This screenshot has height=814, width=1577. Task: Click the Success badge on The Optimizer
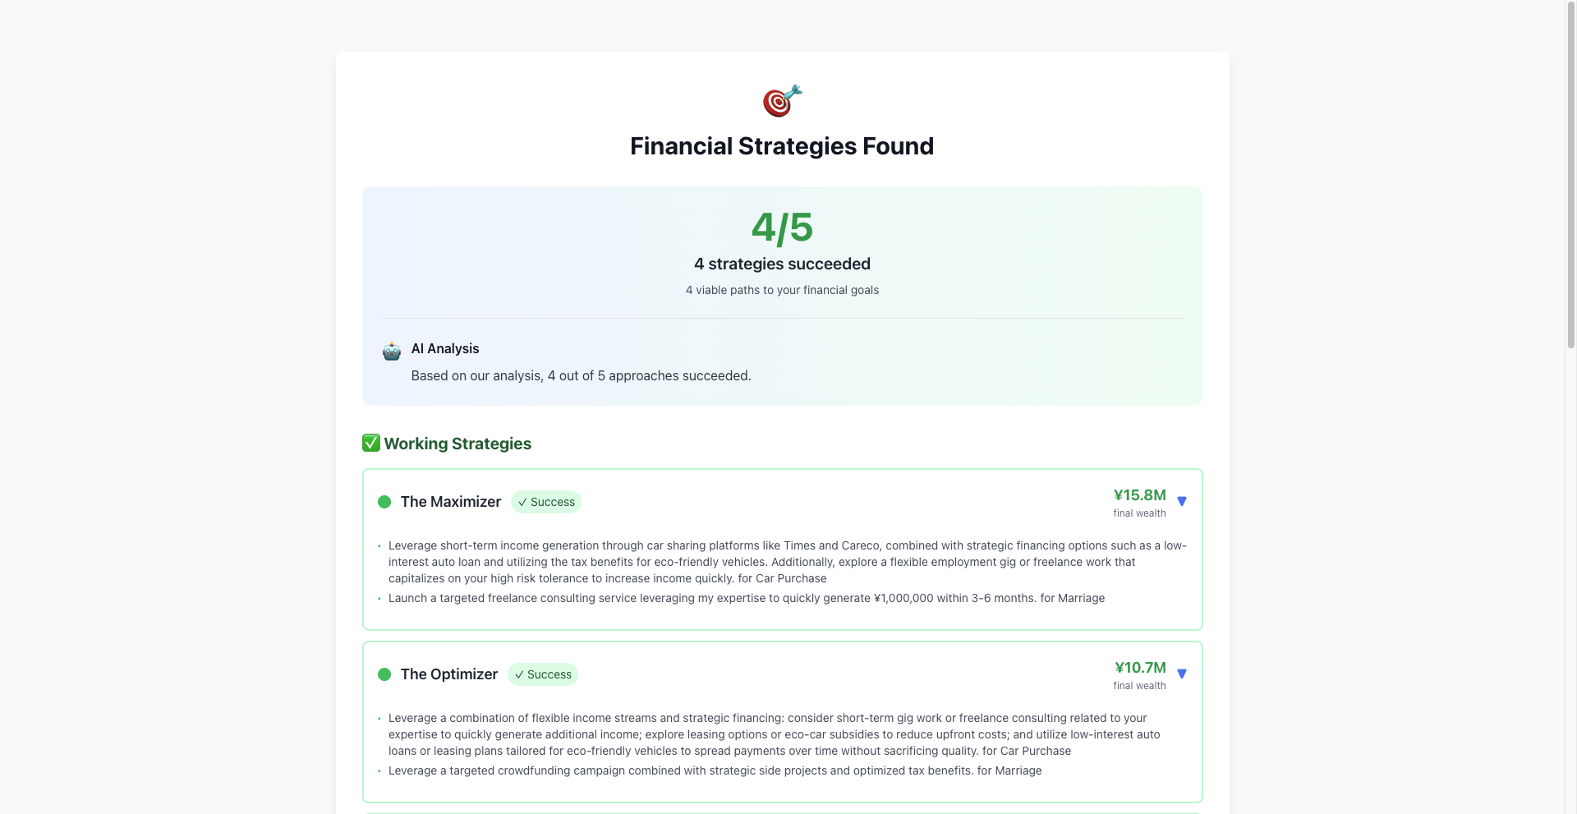[543, 674]
